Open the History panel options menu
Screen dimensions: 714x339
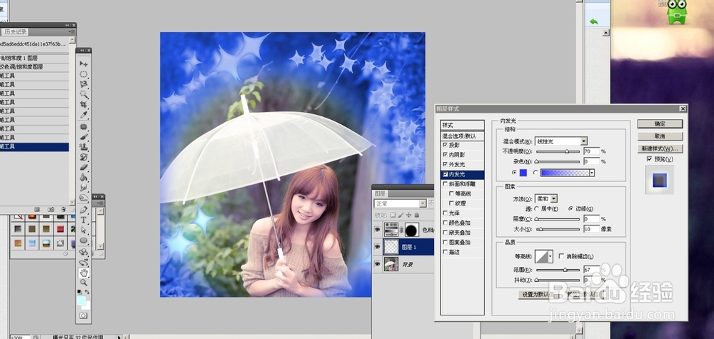click(72, 32)
